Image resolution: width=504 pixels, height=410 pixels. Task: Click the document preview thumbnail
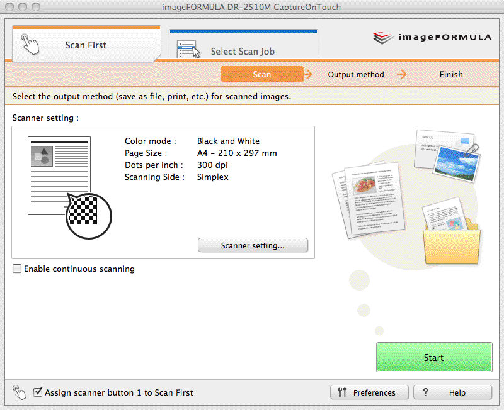point(59,175)
